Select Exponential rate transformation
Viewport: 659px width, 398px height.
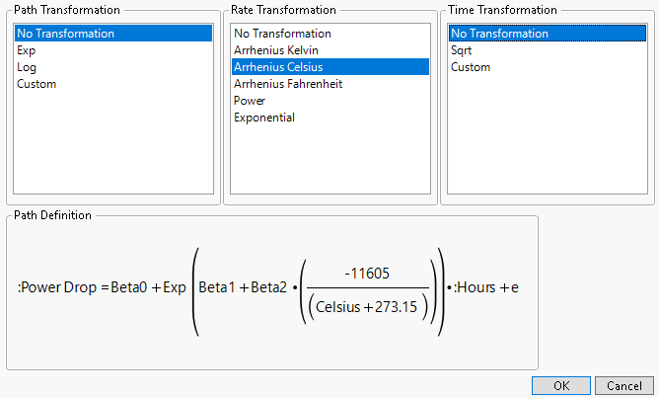264,118
